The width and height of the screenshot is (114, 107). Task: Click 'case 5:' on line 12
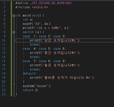(x=45, y=49)
